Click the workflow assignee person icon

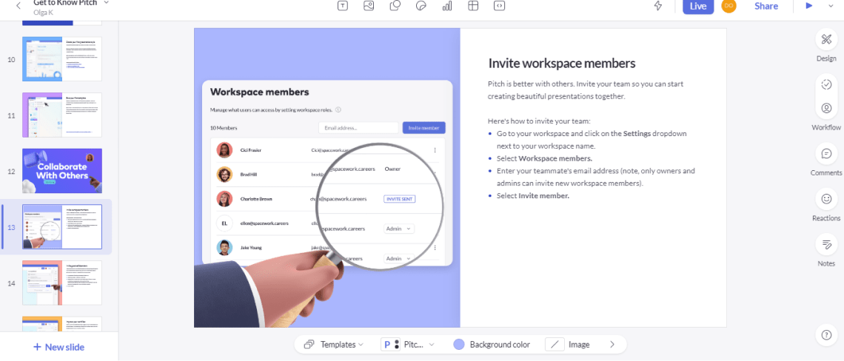tap(826, 108)
